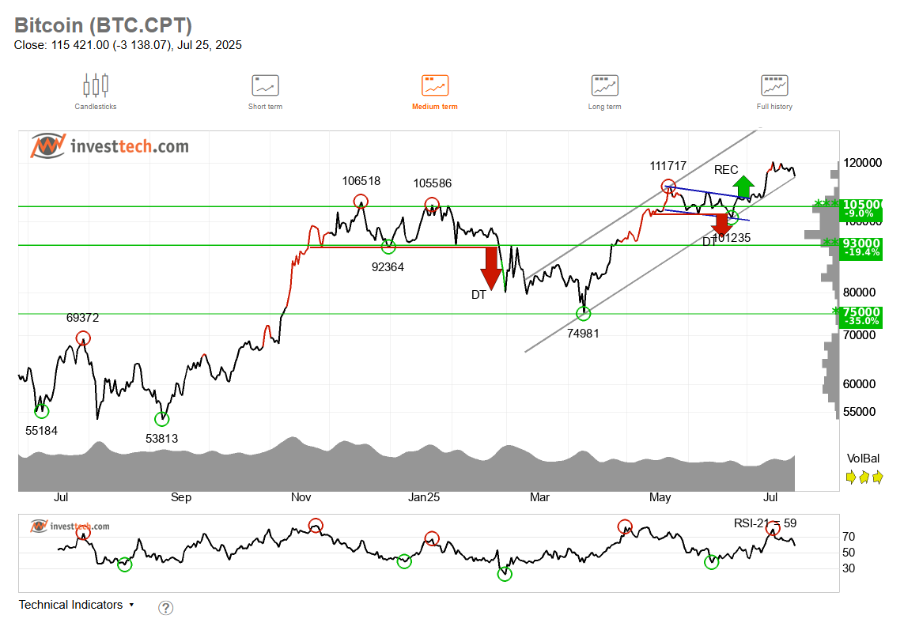The height and width of the screenshot is (619, 904).
Task: Click the Long term label
Action: (605, 107)
